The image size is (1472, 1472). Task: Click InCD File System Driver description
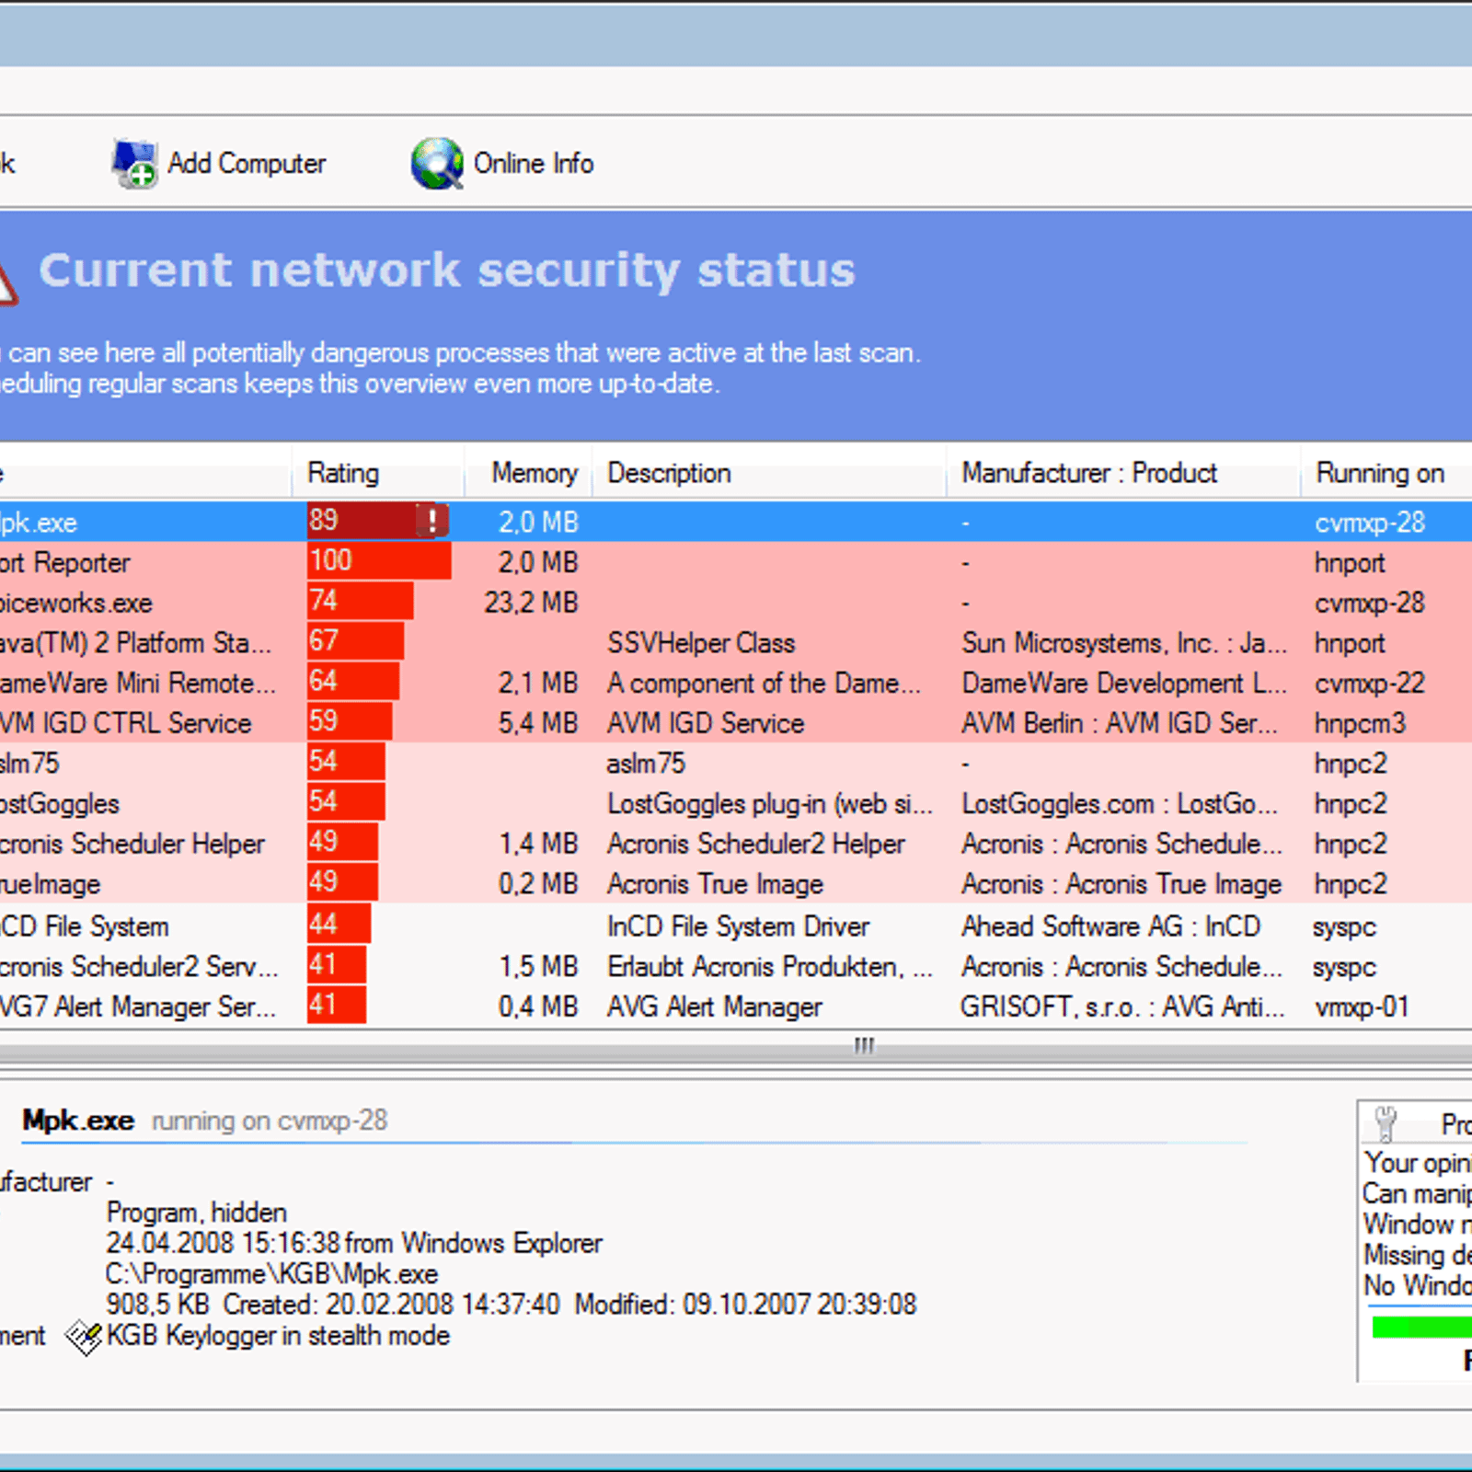pyautogui.click(x=738, y=926)
